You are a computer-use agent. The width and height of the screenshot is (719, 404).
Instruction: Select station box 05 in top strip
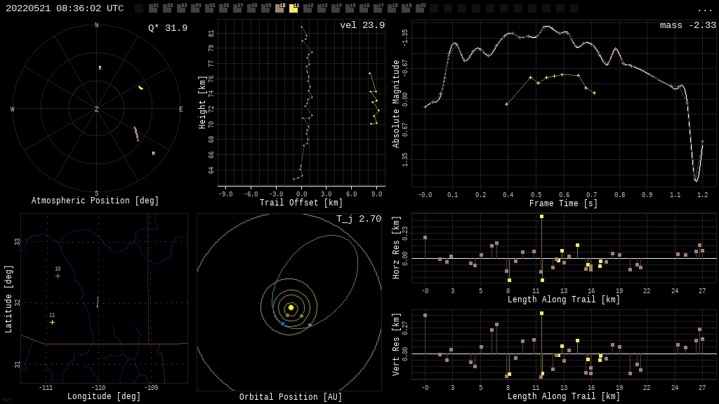(x=209, y=8)
